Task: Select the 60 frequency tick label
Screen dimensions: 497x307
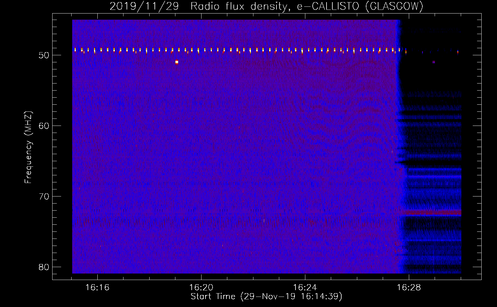Action: (x=44, y=126)
